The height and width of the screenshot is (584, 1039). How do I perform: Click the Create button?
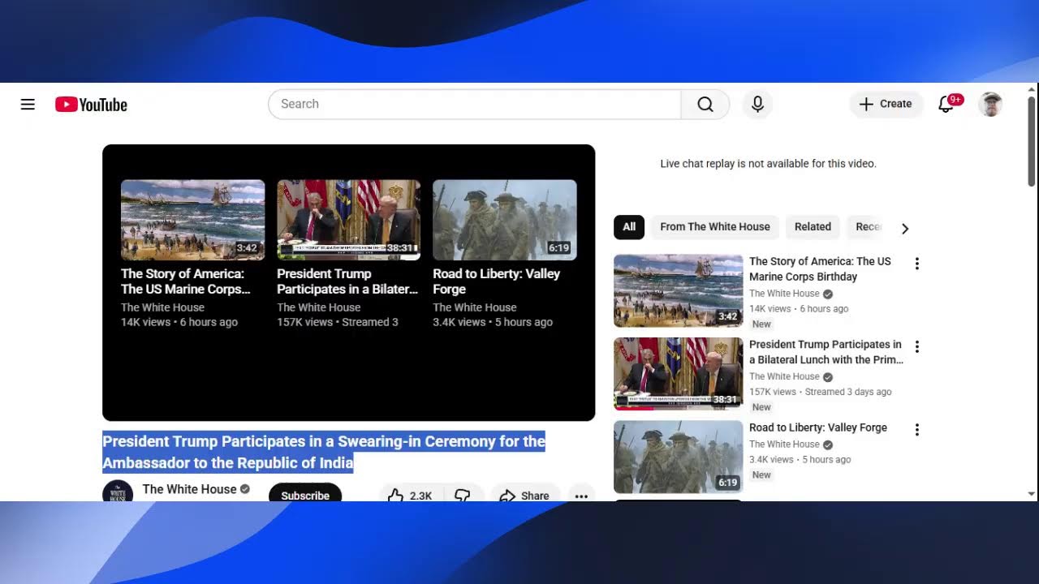[x=886, y=104]
